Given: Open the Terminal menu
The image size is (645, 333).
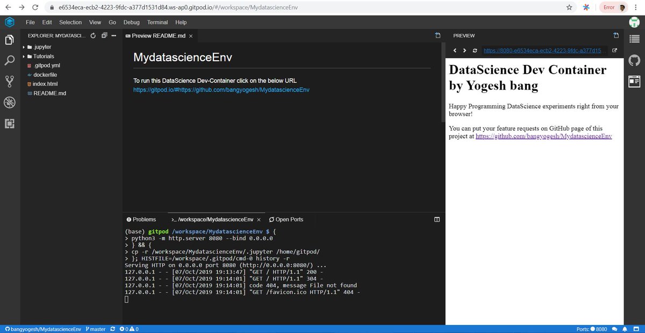Looking at the screenshot, I should click(x=157, y=23).
